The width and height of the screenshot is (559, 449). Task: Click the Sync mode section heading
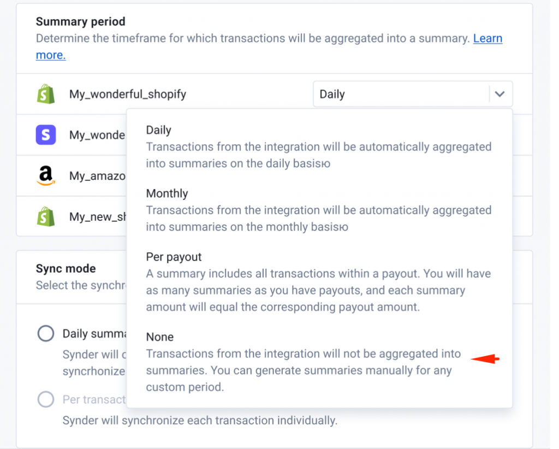point(66,269)
